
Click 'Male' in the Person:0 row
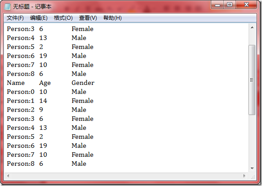79,92
